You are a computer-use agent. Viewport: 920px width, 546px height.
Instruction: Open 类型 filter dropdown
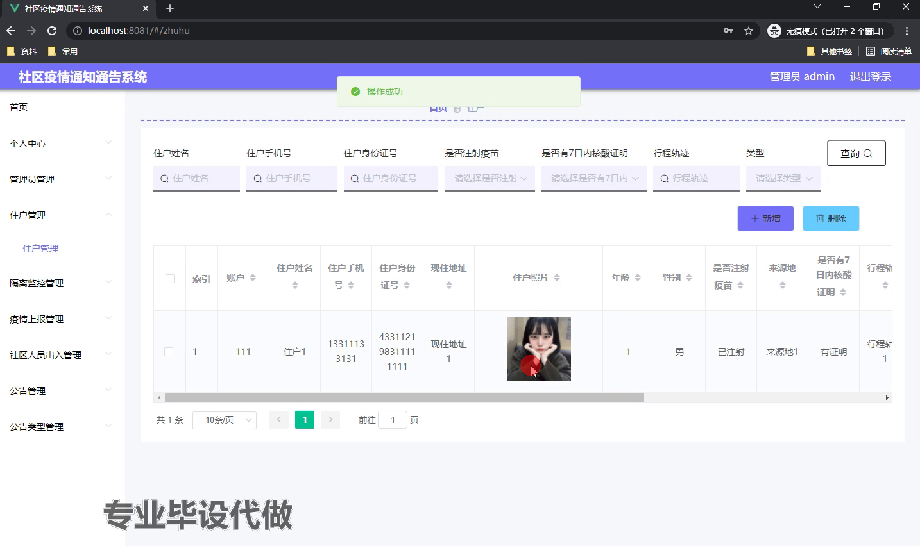tap(783, 178)
